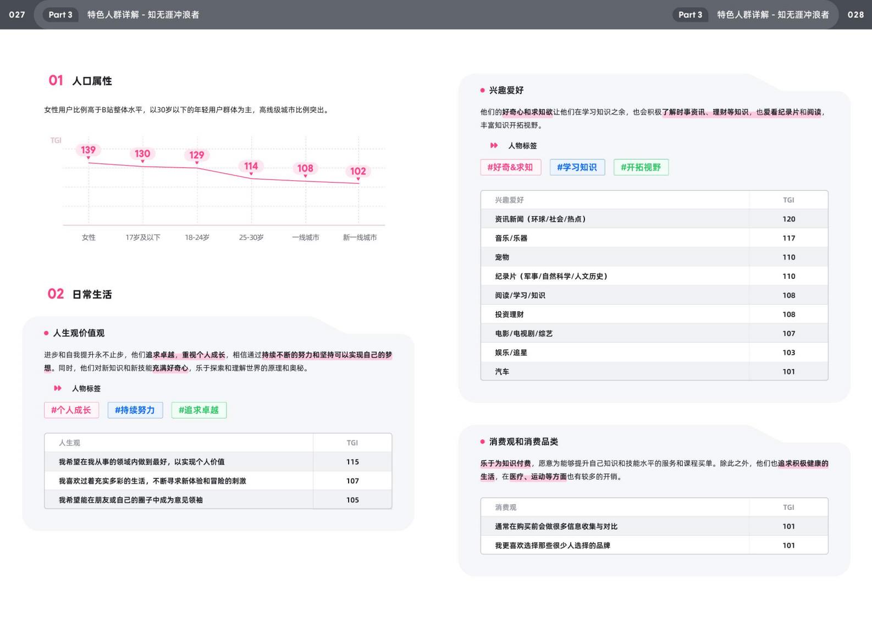
Task: Click the 130 data label on the chart
Action: pos(142,154)
